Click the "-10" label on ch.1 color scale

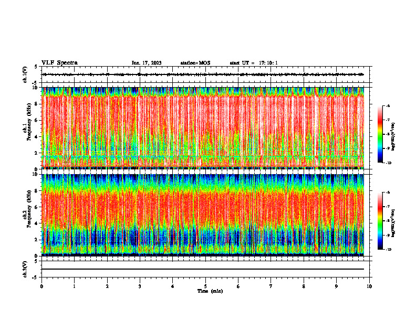(388, 163)
